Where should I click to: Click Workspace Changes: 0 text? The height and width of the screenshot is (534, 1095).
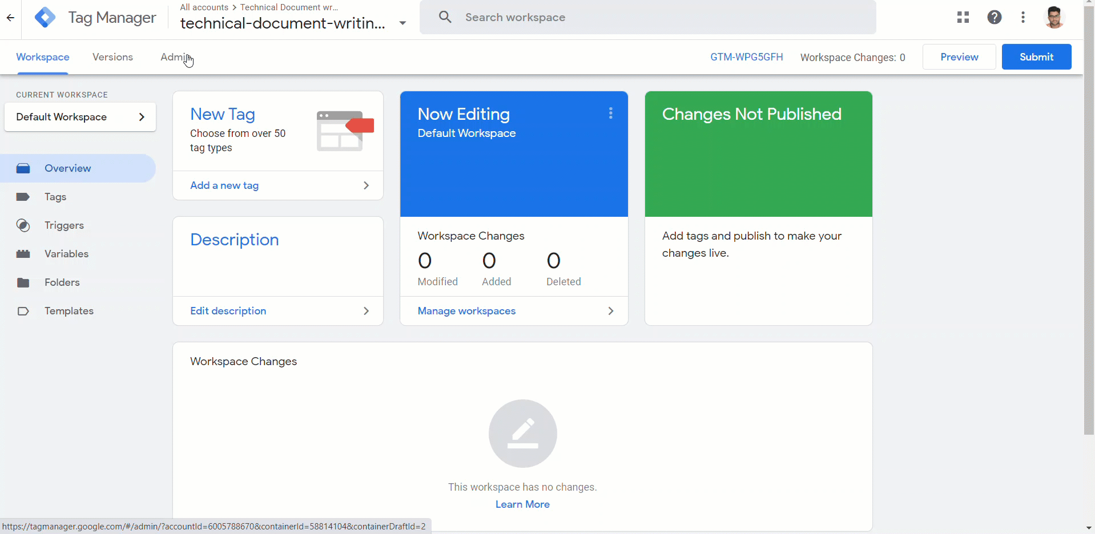click(x=852, y=58)
